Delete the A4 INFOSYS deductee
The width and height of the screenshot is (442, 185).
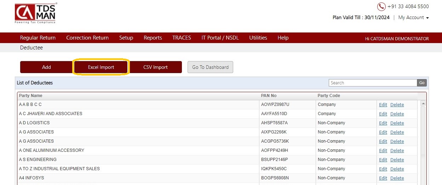click(397, 178)
